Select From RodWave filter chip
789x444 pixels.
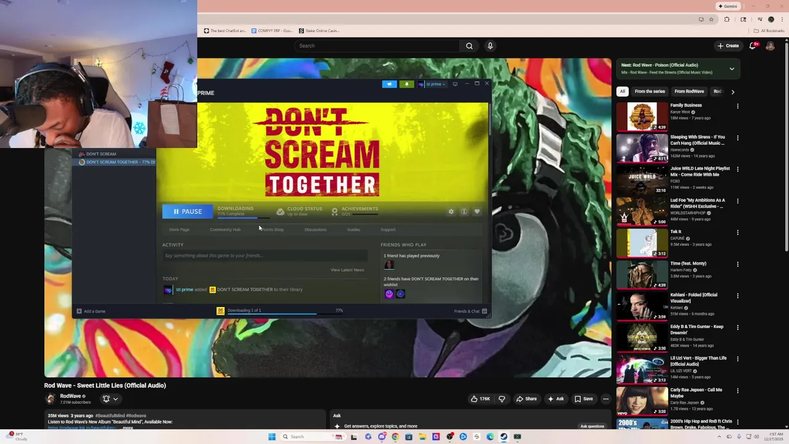pos(689,91)
